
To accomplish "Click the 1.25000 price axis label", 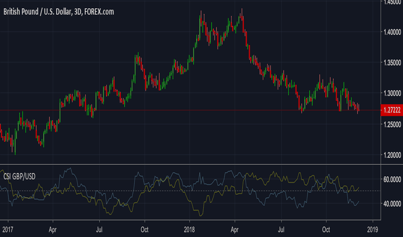I will (x=392, y=125).
